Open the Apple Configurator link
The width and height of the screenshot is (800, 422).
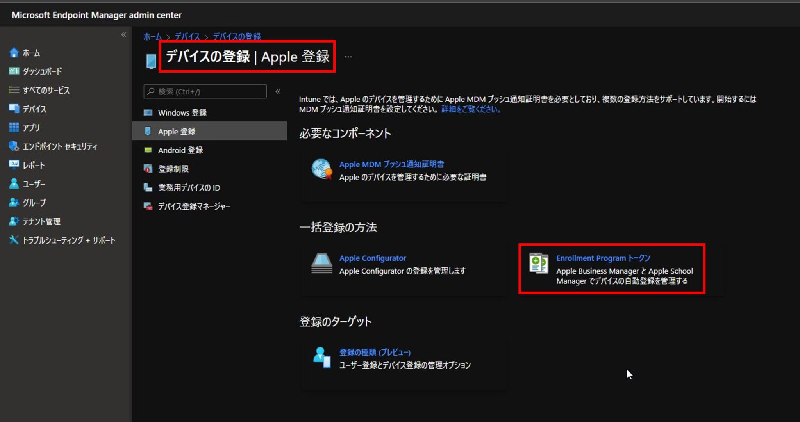click(x=373, y=258)
